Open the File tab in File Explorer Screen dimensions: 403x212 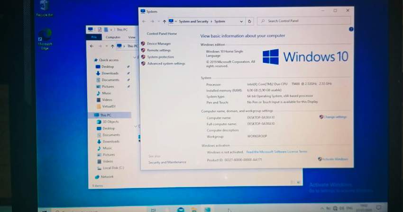[x=94, y=37]
